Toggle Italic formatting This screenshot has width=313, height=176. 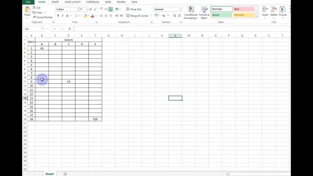click(x=63, y=16)
